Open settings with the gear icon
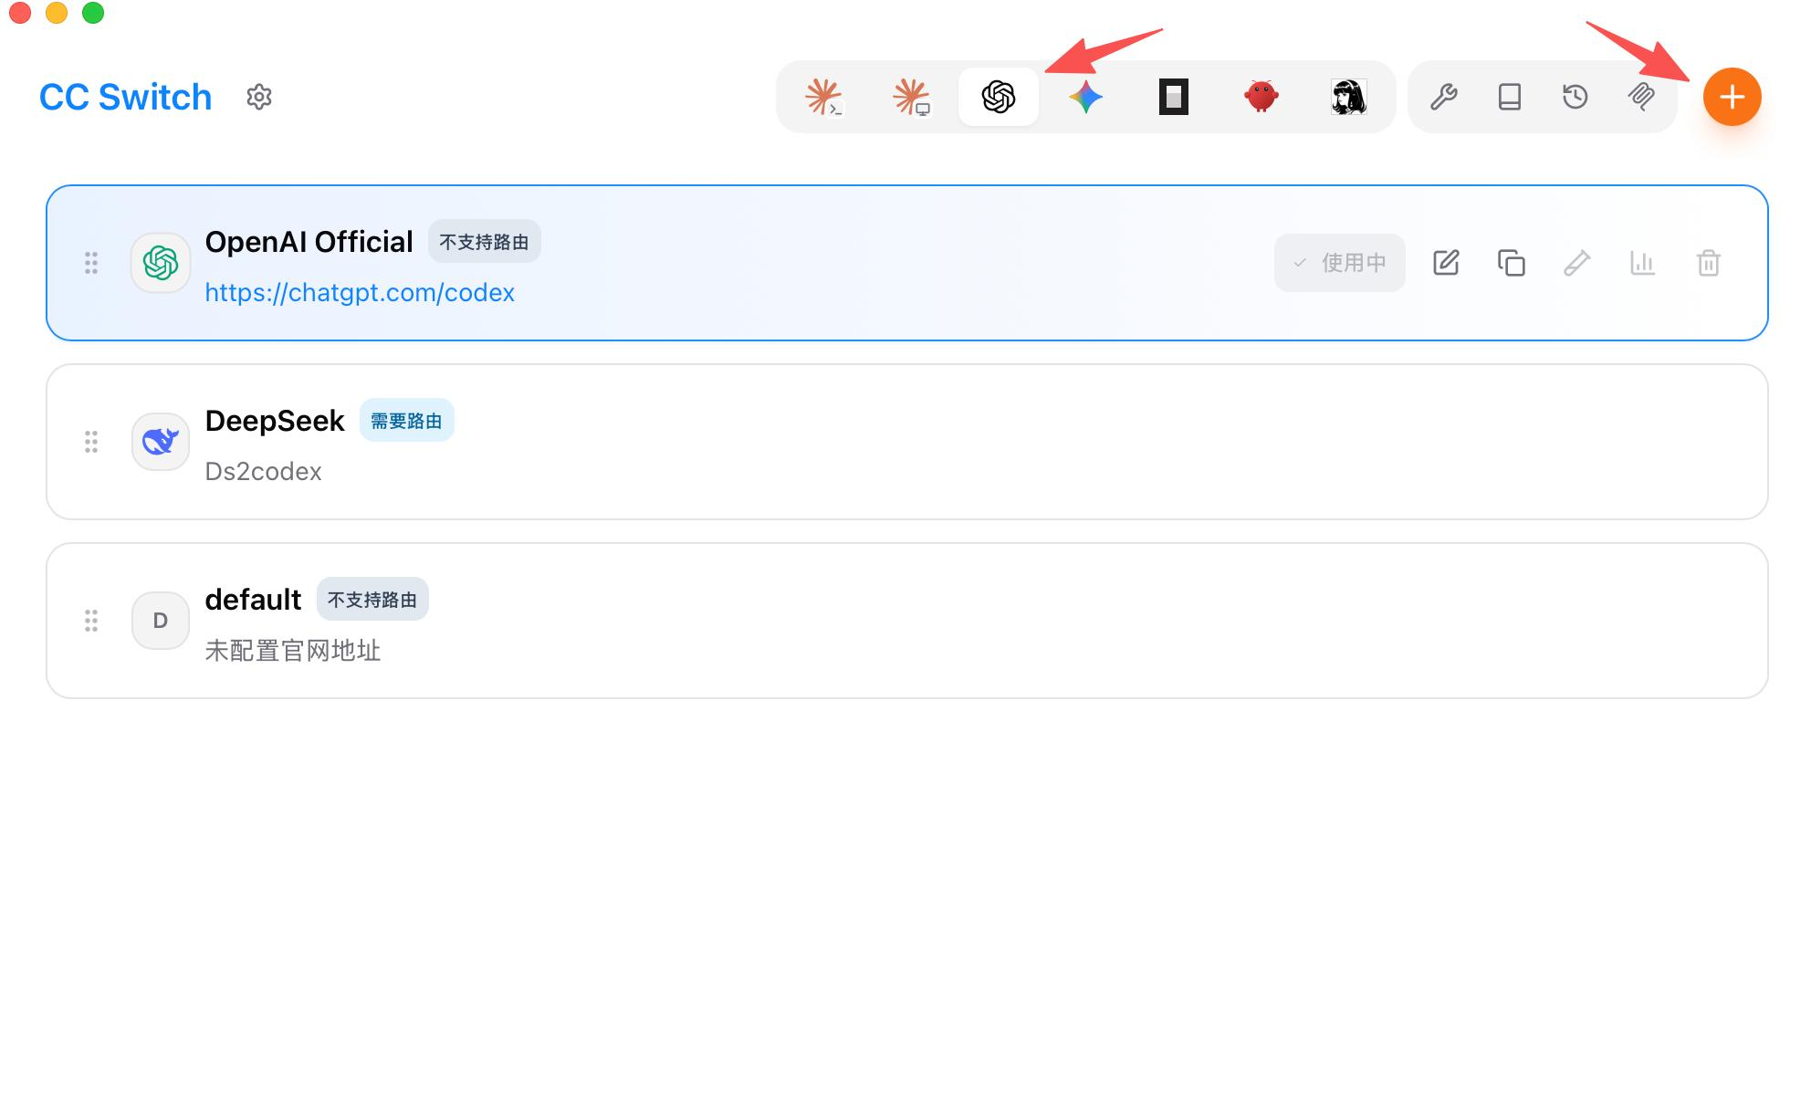1811x1119 pixels. point(259,97)
